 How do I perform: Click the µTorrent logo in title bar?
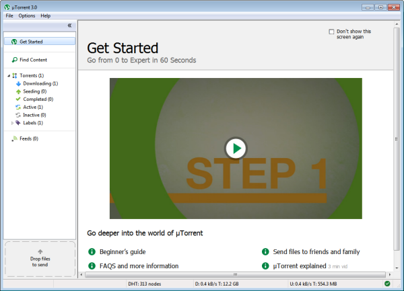(7, 7)
